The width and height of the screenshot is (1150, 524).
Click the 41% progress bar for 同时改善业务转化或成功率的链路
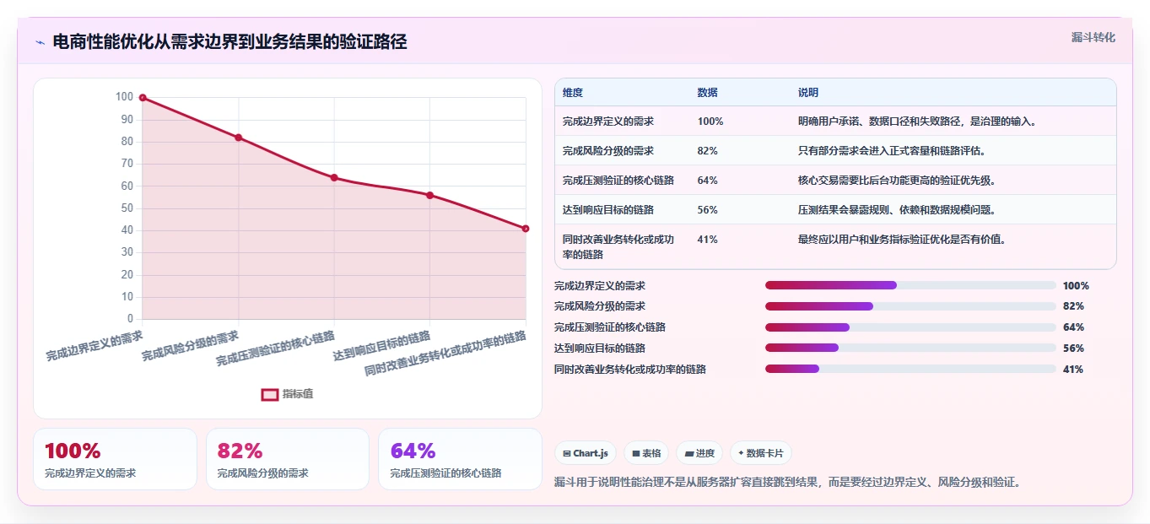[x=910, y=369]
